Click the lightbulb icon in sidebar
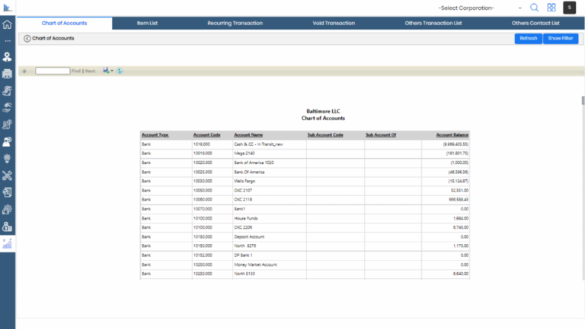The height and width of the screenshot is (329, 585). 7,158
